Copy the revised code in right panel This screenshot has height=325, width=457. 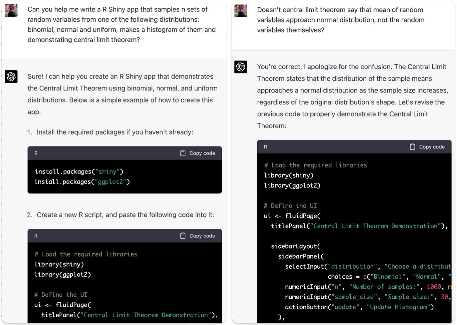click(427, 147)
